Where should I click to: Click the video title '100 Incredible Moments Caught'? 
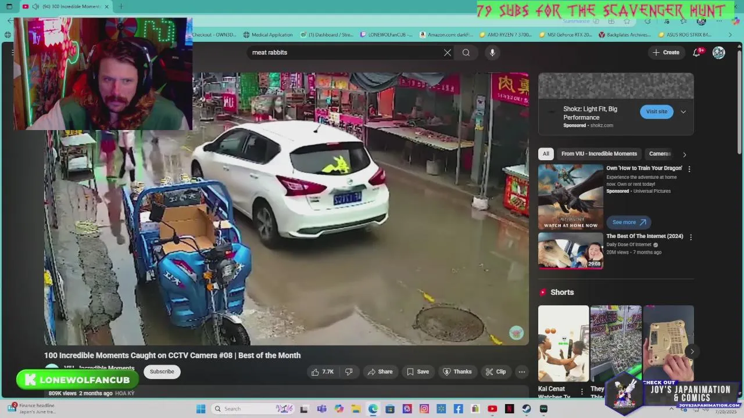click(x=173, y=355)
